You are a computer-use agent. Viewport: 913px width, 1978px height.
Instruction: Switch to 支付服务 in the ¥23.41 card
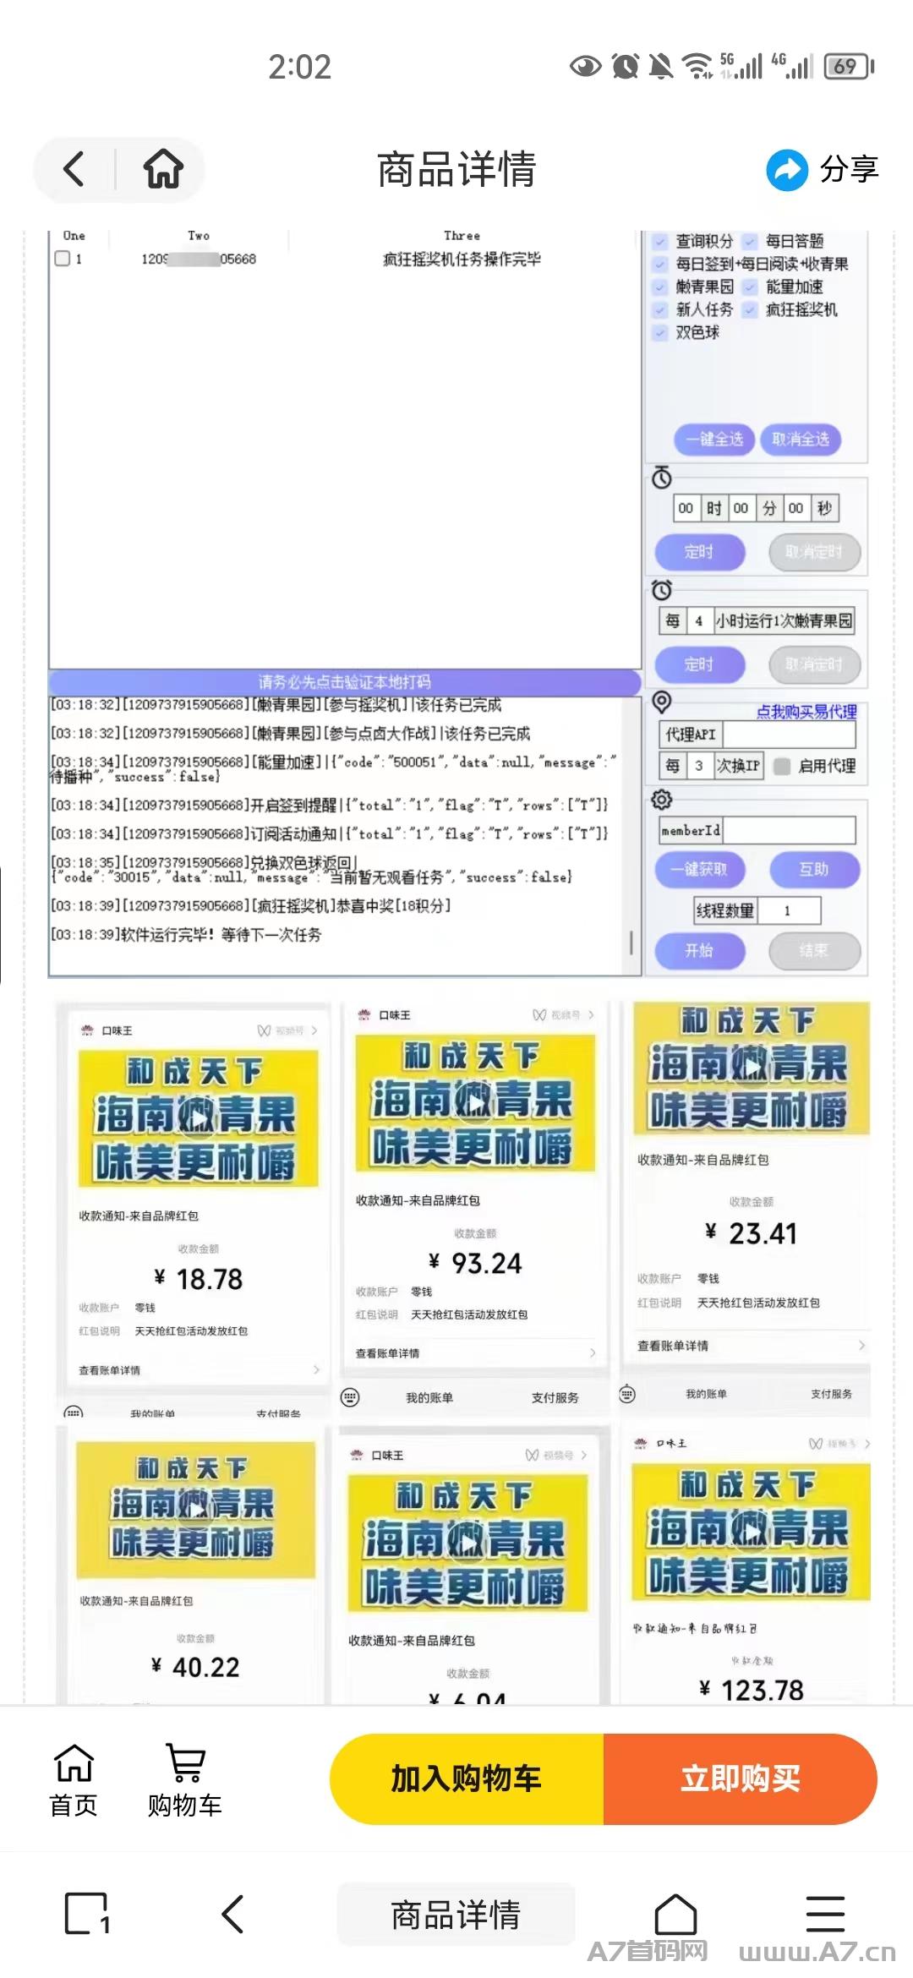[831, 1394]
